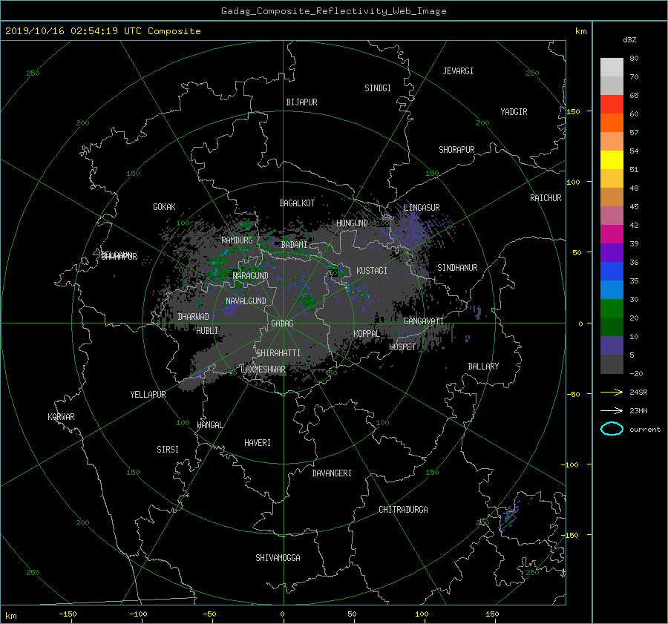
Task: Click the JEVARGI city label
Action: point(458,71)
